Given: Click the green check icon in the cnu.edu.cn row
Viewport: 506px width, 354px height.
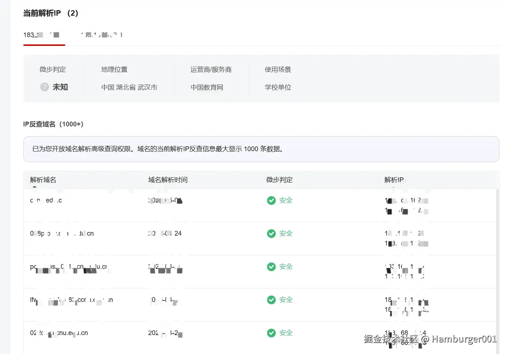Looking at the screenshot, I should click(x=271, y=333).
